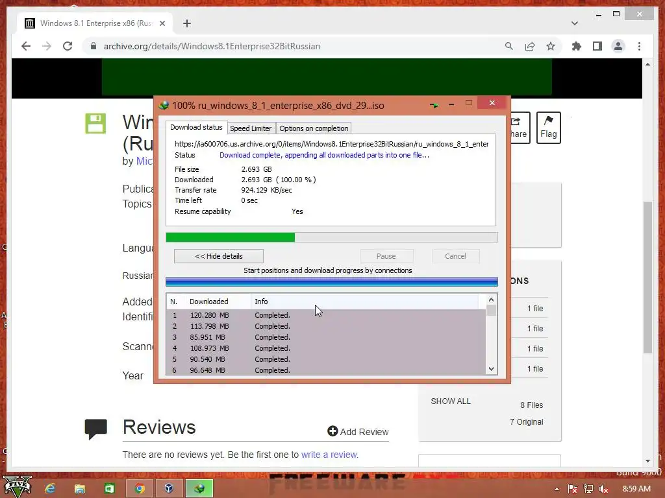The image size is (665, 498).
Task: Select connection row 108.973 MB
Action: point(326,348)
